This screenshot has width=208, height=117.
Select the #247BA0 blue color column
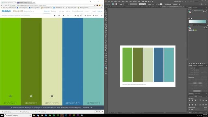73,62
